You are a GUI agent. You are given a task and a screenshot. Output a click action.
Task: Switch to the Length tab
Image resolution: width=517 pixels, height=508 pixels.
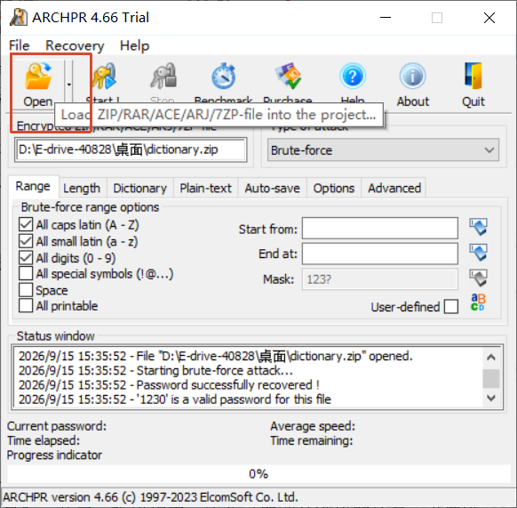[82, 189]
